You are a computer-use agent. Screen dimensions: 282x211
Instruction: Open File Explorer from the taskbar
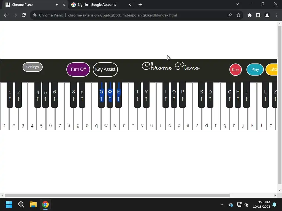(x=33, y=204)
